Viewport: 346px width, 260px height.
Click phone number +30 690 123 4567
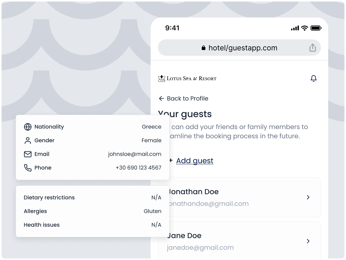tap(138, 168)
